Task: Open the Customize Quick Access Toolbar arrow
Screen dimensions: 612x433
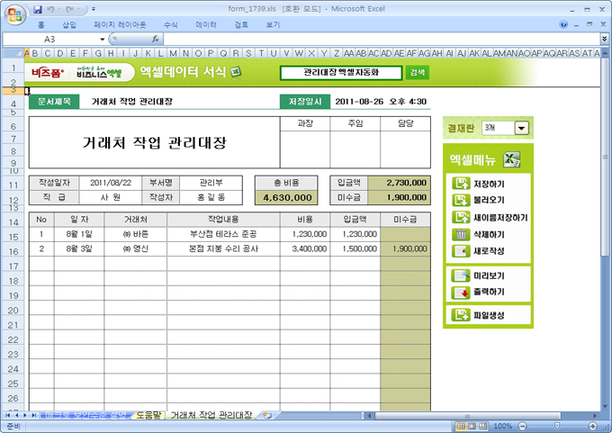Action: 94,9
